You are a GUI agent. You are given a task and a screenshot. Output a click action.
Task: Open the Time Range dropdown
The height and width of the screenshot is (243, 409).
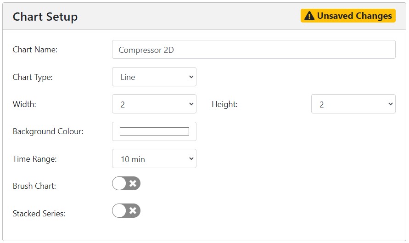tap(154, 158)
